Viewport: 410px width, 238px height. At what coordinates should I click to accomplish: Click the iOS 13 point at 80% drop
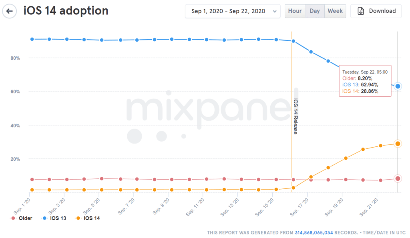tap(328, 61)
